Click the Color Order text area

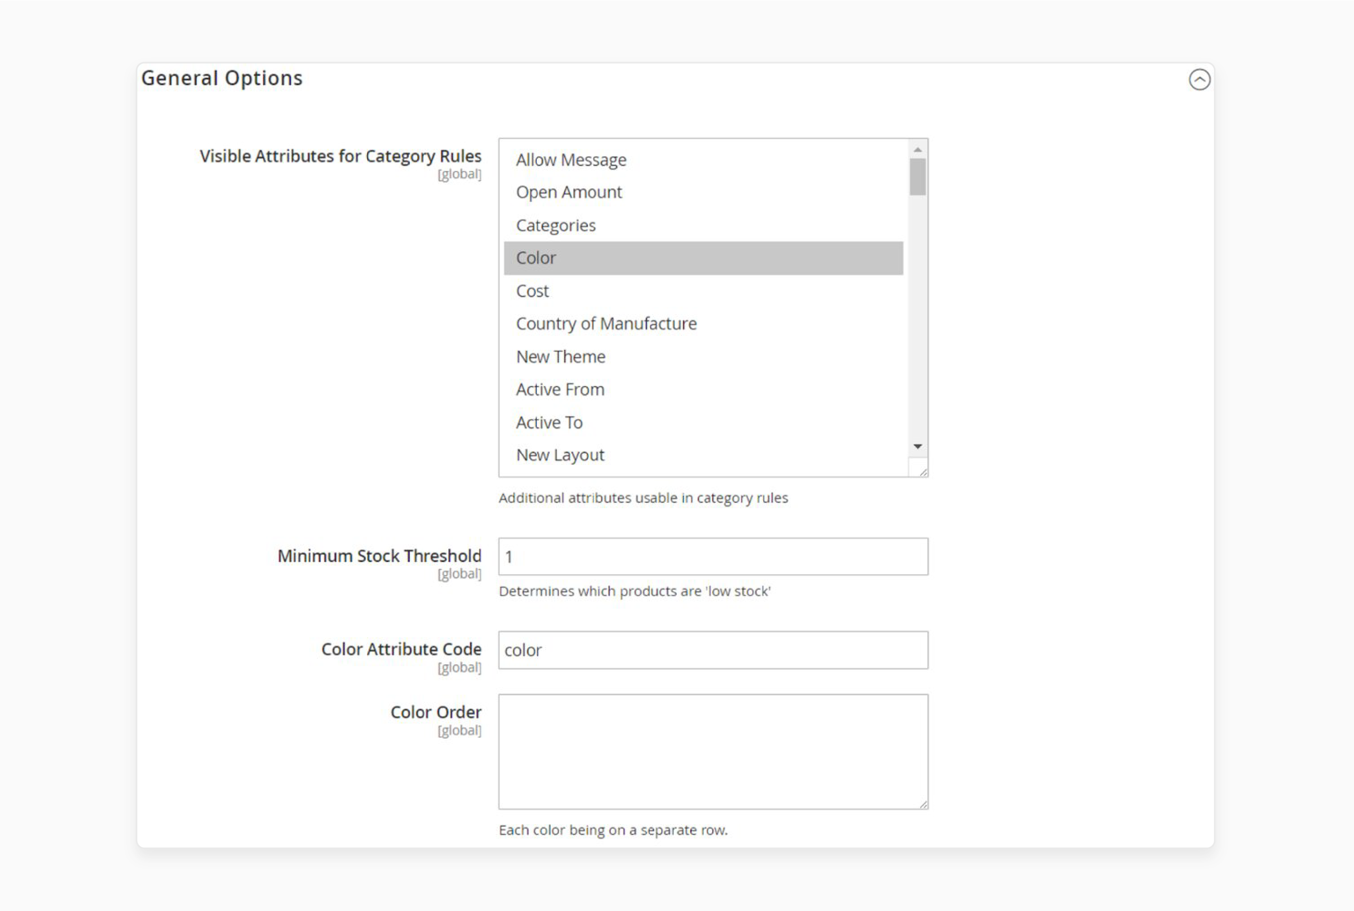coord(713,751)
